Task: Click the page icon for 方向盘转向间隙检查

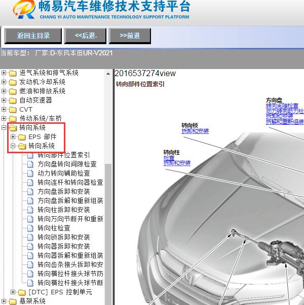Action: (x=30, y=164)
